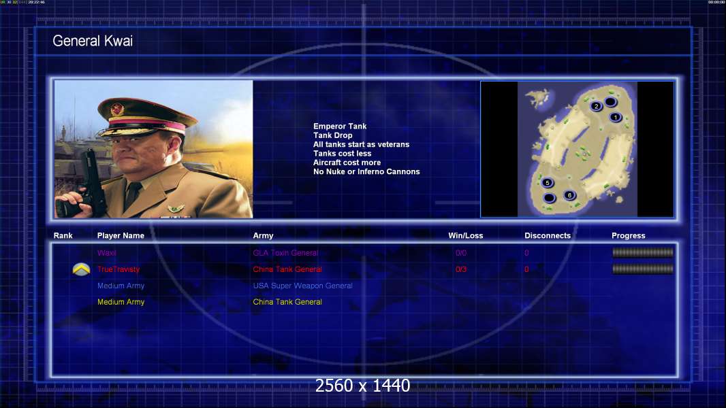Viewport: 726px width, 408px height.
Task: Select start position 5 on the minimap
Action: pos(548,183)
